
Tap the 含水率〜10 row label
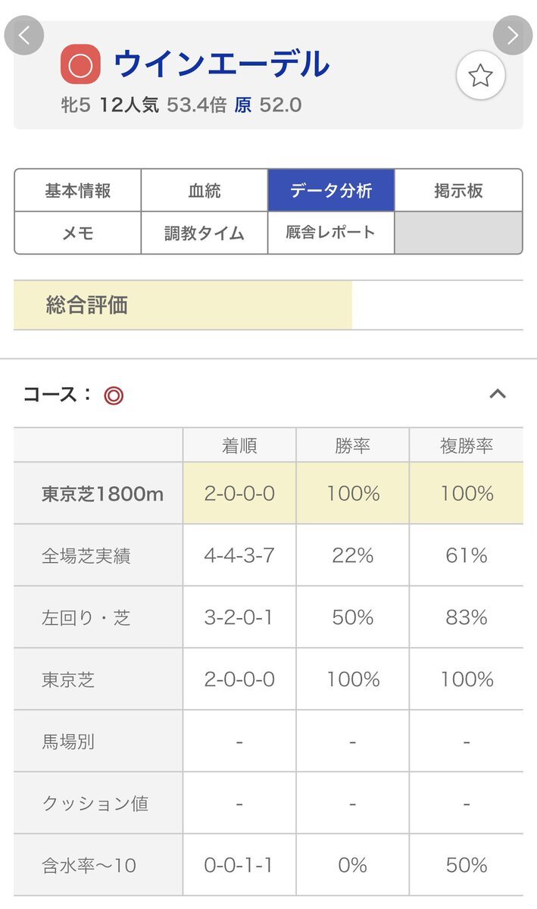89,865
